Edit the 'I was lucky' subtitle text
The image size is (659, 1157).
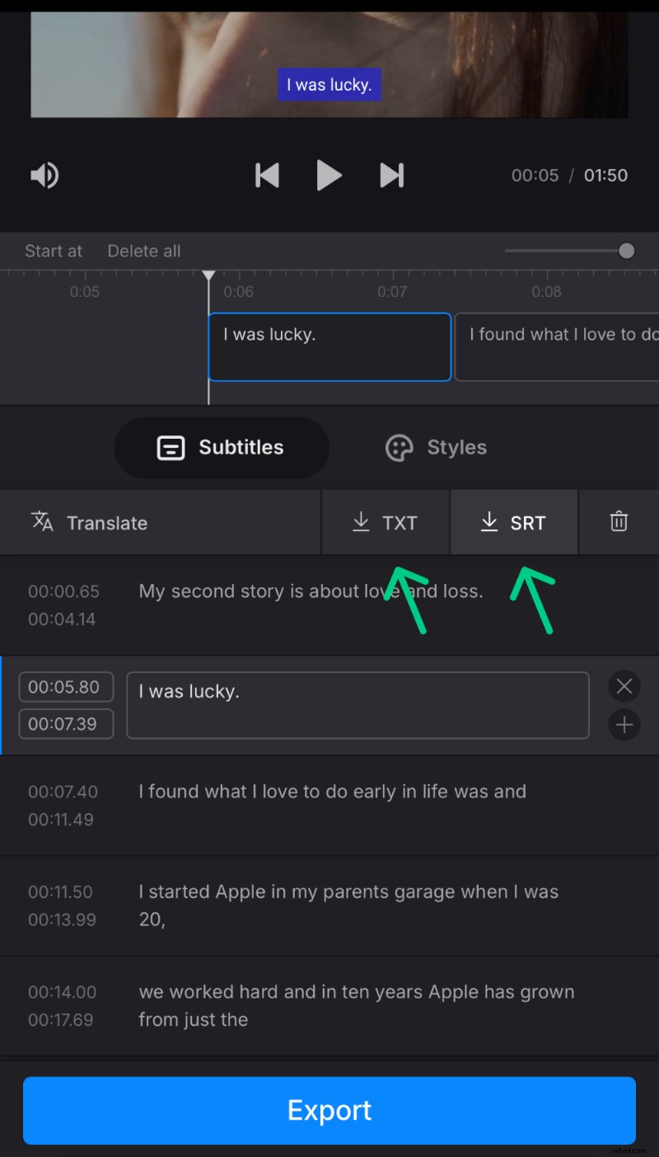[357, 705]
